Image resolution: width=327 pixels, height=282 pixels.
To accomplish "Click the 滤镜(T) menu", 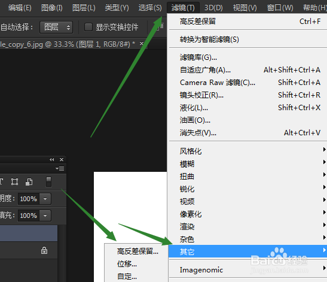I will click(183, 8).
